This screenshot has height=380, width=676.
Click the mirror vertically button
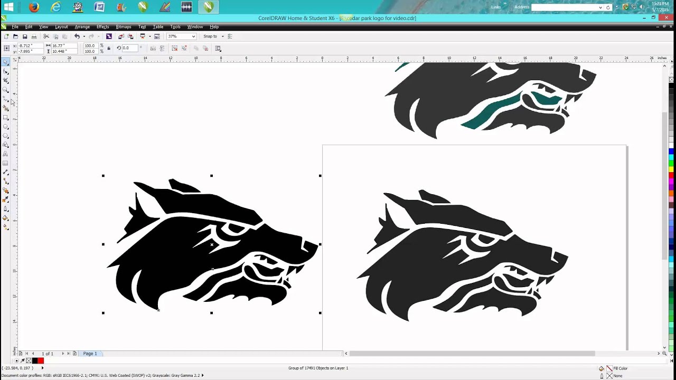pyautogui.click(x=162, y=49)
